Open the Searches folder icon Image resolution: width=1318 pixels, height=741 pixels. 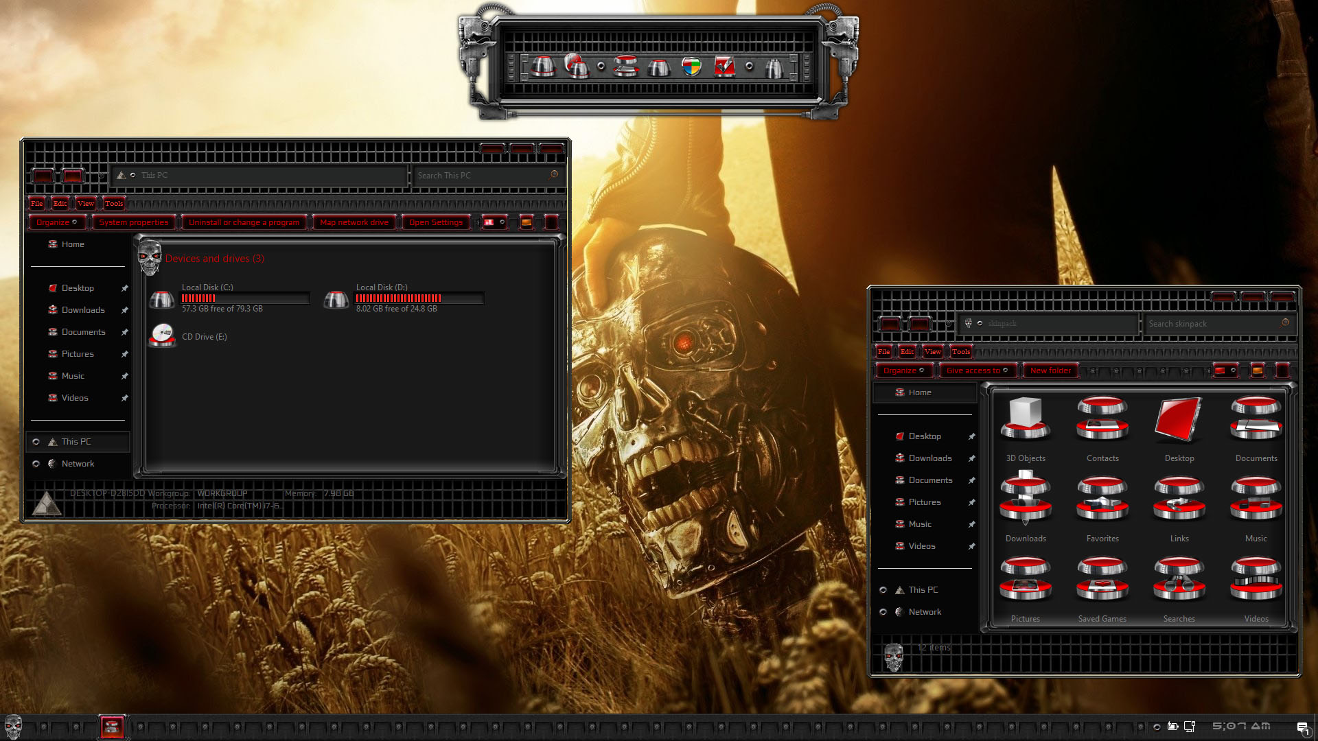coord(1179,579)
